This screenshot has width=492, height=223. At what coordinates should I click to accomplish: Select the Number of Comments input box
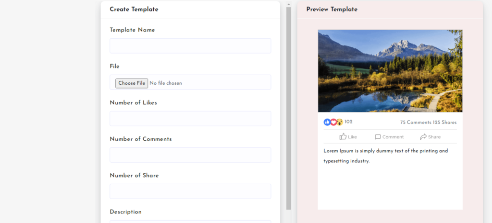point(190,155)
